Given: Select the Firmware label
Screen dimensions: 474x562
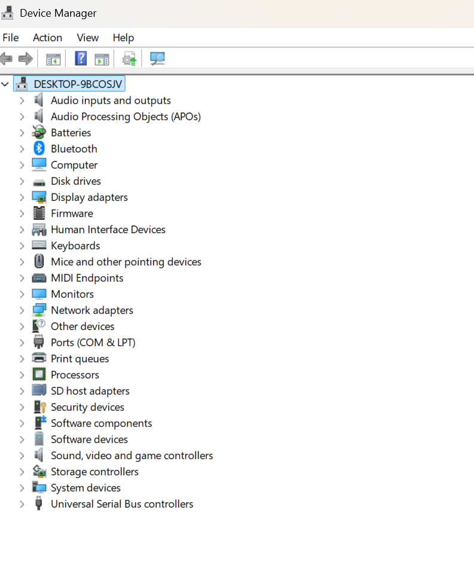Looking at the screenshot, I should click(72, 213).
